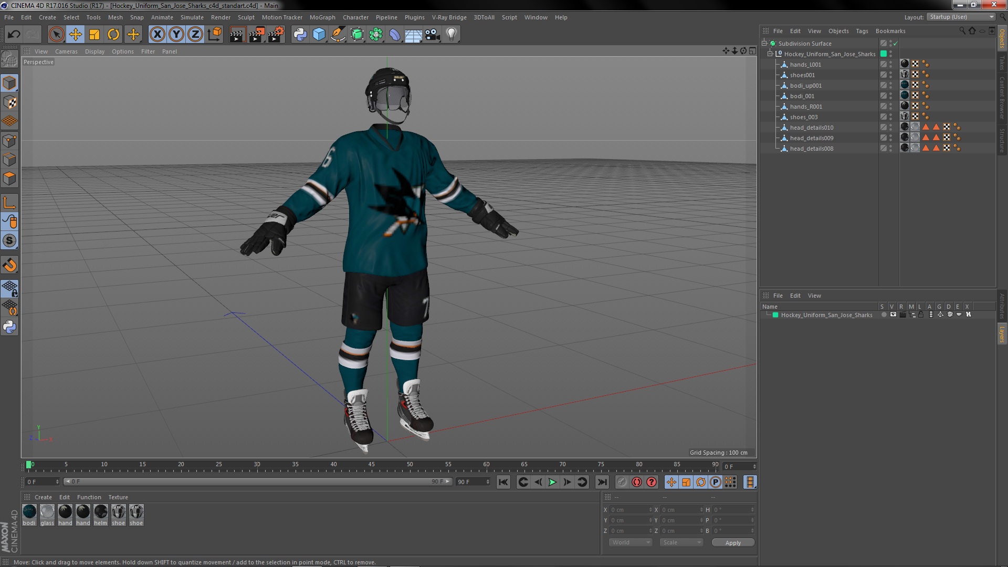Screen dimensions: 1008x567
Task: Click the Apply button
Action: [733, 543]
